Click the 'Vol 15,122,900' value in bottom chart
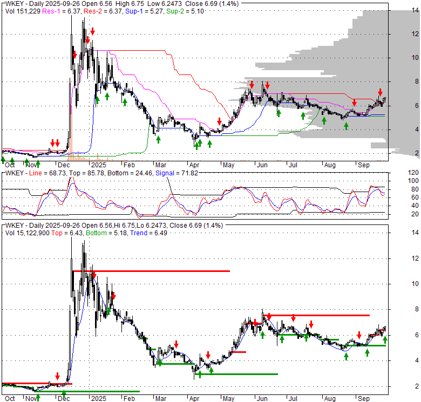The image size is (421, 402). pyautogui.click(x=27, y=233)
